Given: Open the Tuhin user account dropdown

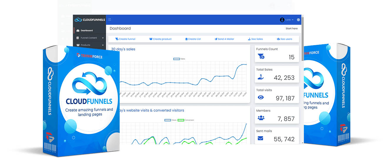Looking at the screenshot, I should [287, 20].
